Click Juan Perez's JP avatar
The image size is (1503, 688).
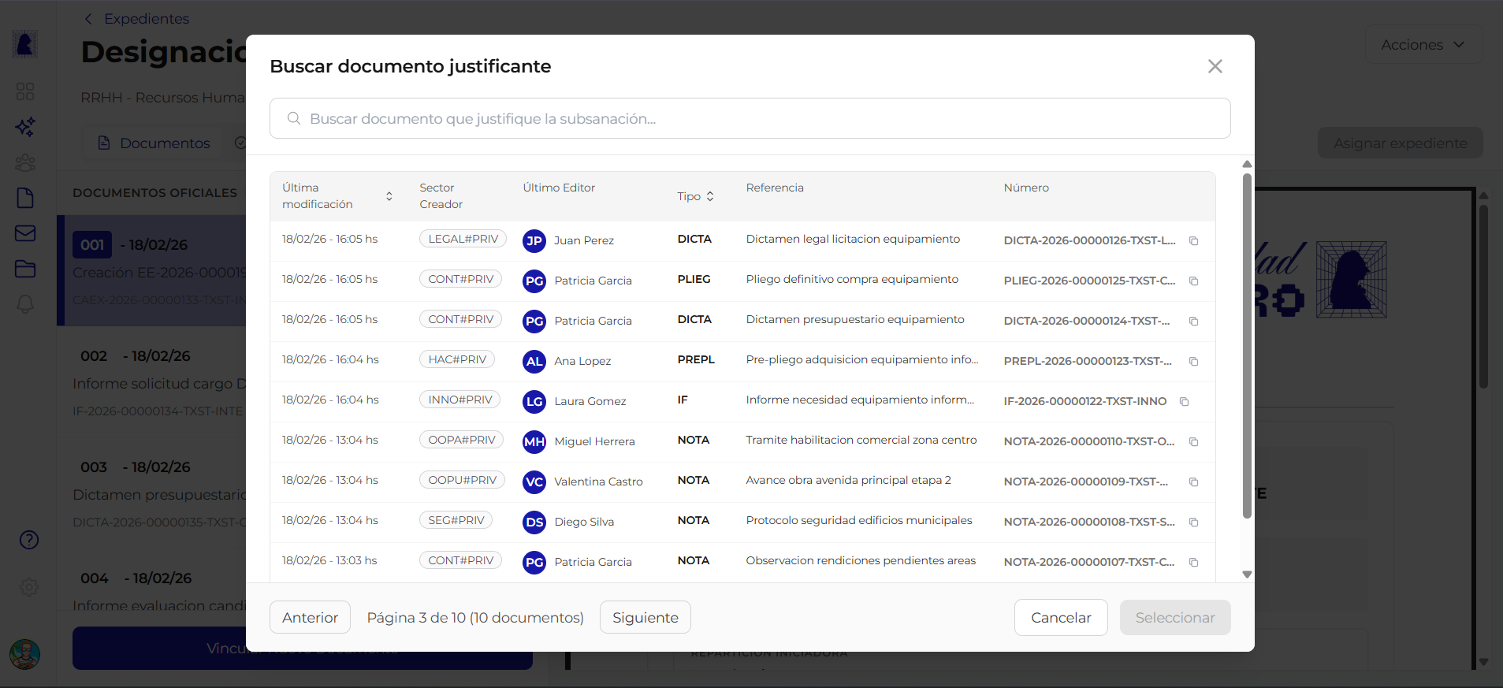(534, 241)
